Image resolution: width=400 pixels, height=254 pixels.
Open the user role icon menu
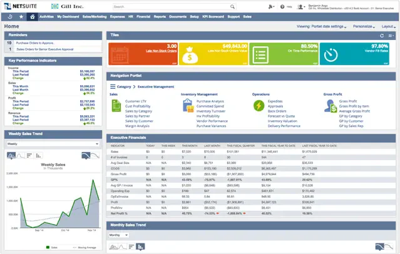tap(301, 7)
